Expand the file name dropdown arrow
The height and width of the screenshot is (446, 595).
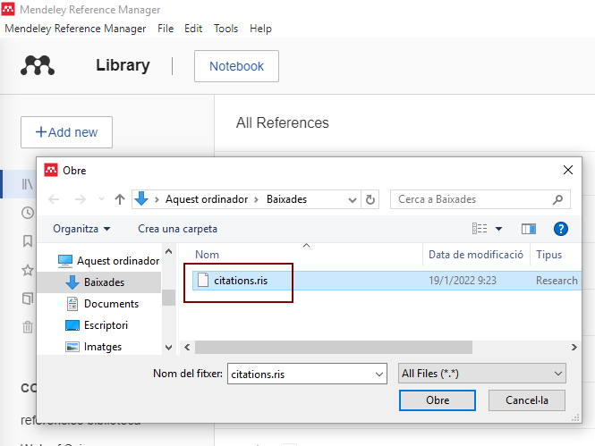pyautogui.click(x=378, y=374)
